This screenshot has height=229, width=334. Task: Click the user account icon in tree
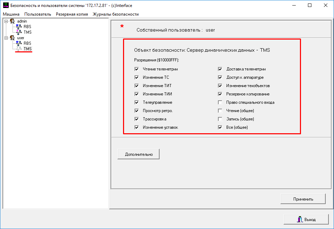(x=13, y=37)
